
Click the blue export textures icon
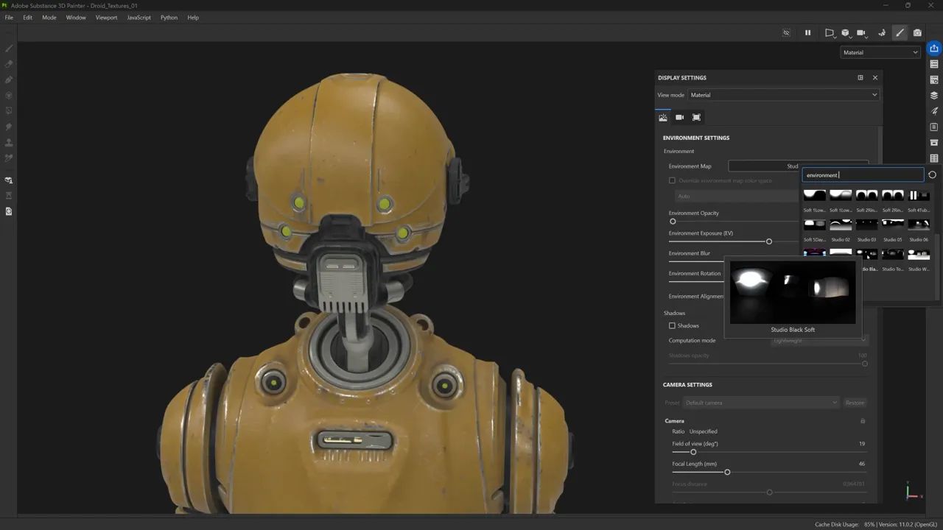[934, 49]
